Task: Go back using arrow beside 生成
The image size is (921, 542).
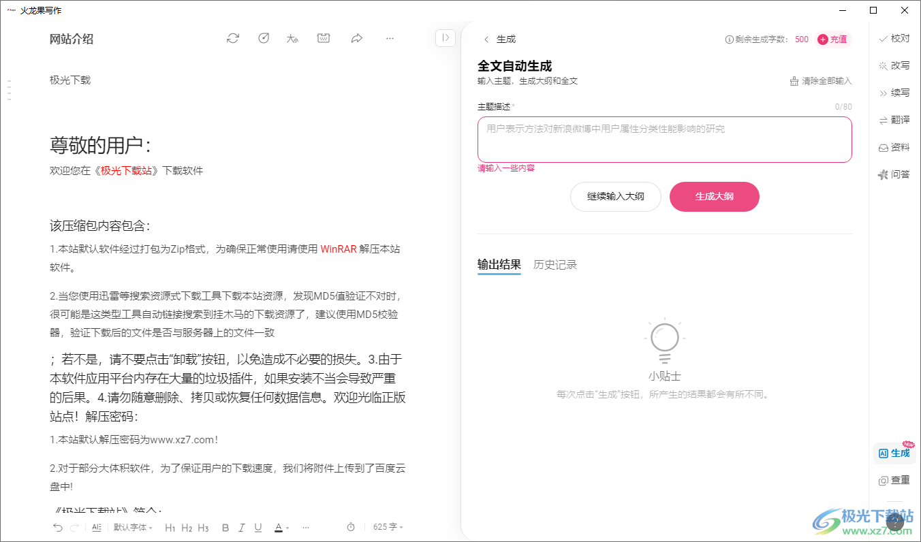Action: click(x=486, y=39)
